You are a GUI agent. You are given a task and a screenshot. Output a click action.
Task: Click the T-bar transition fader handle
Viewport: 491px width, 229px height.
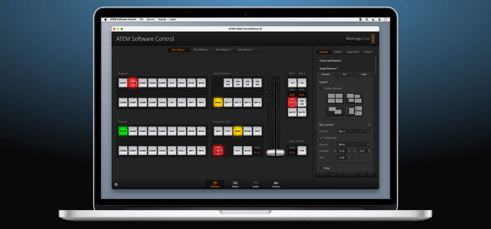coord(275,153)
